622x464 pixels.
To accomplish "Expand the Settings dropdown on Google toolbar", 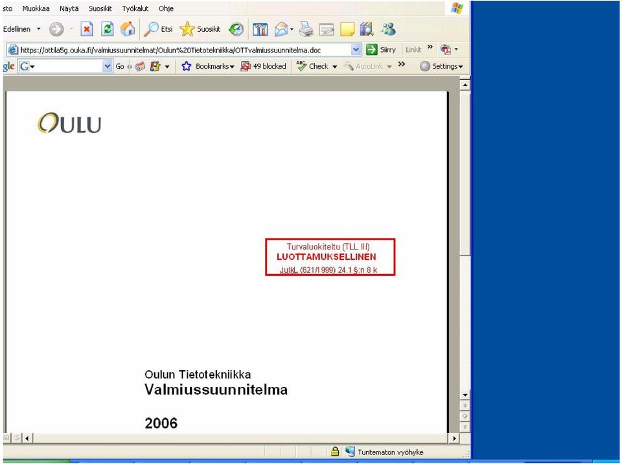I will [461, 67].
